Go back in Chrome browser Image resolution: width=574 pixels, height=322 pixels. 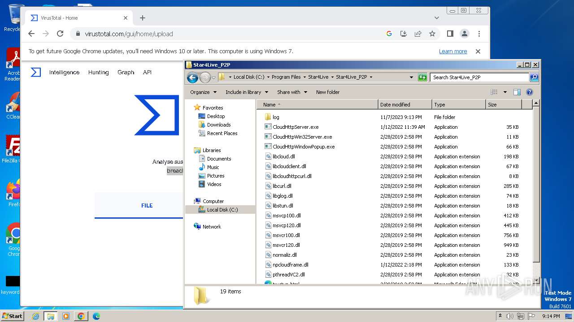coord(31,34)
